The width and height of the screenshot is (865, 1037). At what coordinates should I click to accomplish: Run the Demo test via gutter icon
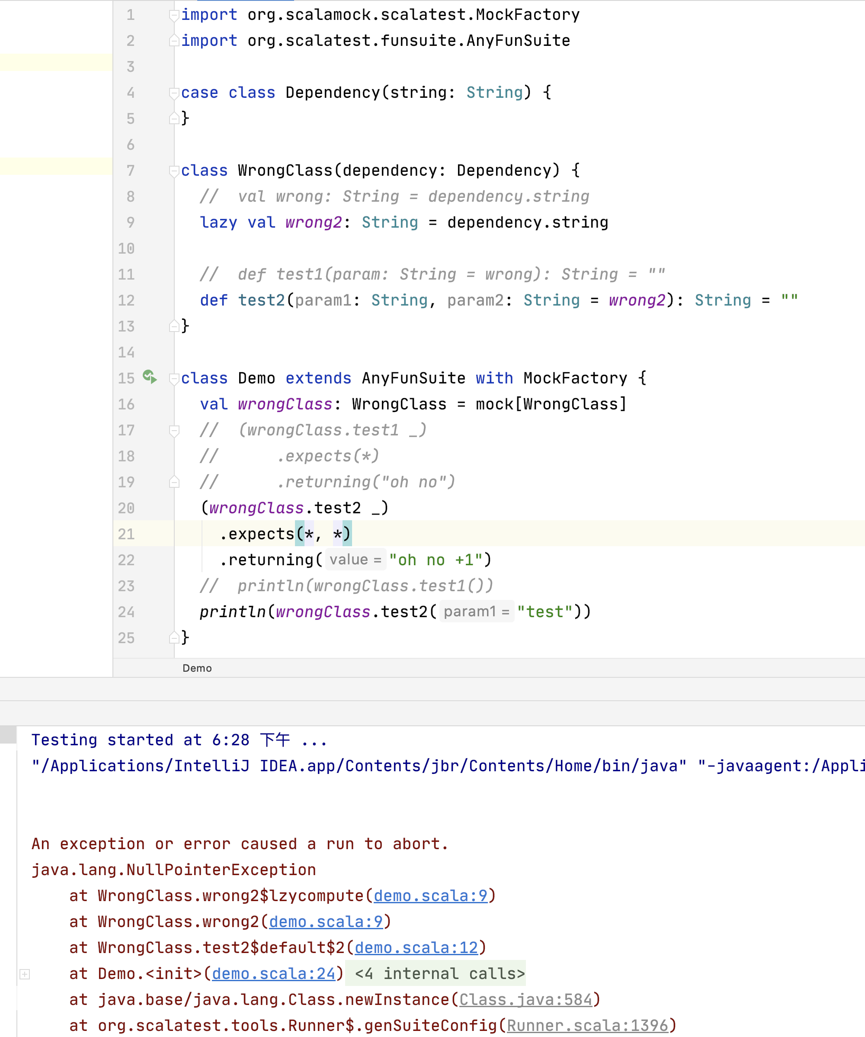click(x=150, y=377)
